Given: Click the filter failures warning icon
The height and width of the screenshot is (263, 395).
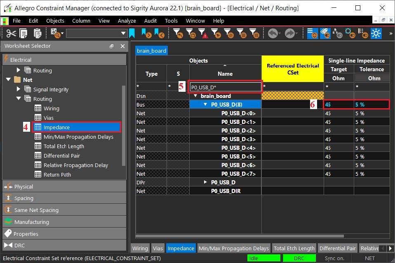Looking at the screenshot, I should click(203, 33).
